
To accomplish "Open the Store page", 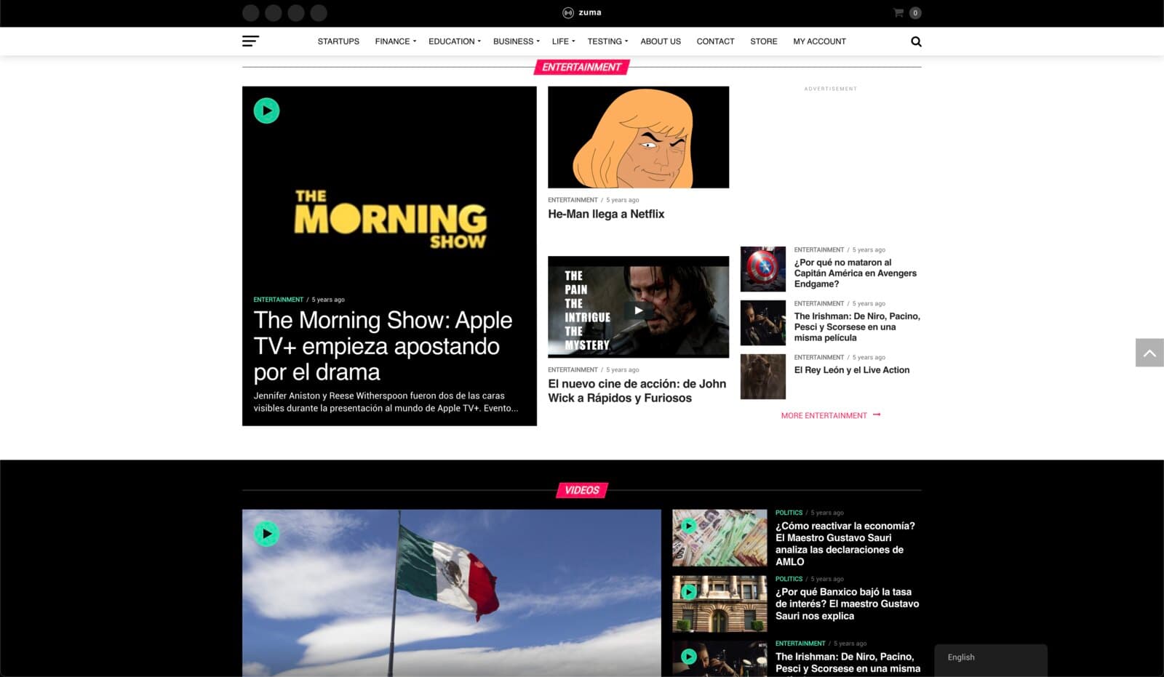I will point(764,41).
